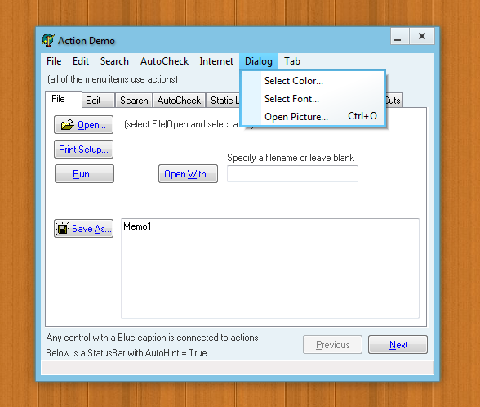Click the Next button
Screen dimensions: 480x407
(x=398, y=345)
